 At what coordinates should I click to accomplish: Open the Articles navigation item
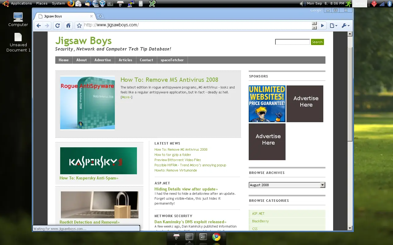point(125,60)
